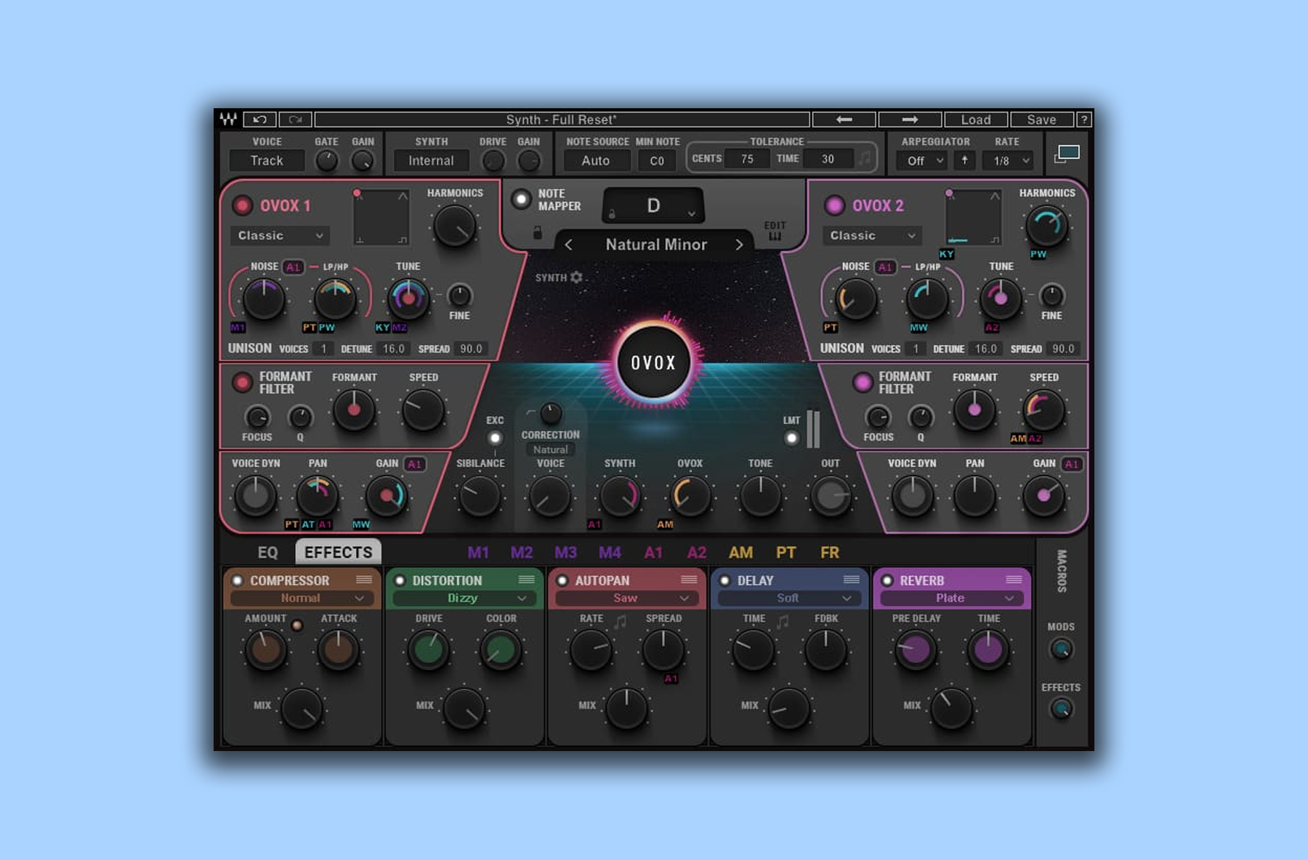
Task: Toggle OVOX 2 power button
Action: [834, 206]
